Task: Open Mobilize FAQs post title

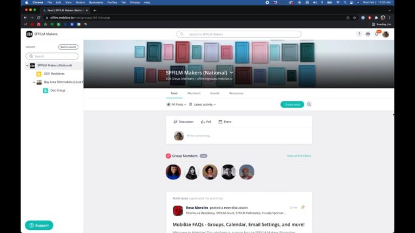Action: click(238, 224)
